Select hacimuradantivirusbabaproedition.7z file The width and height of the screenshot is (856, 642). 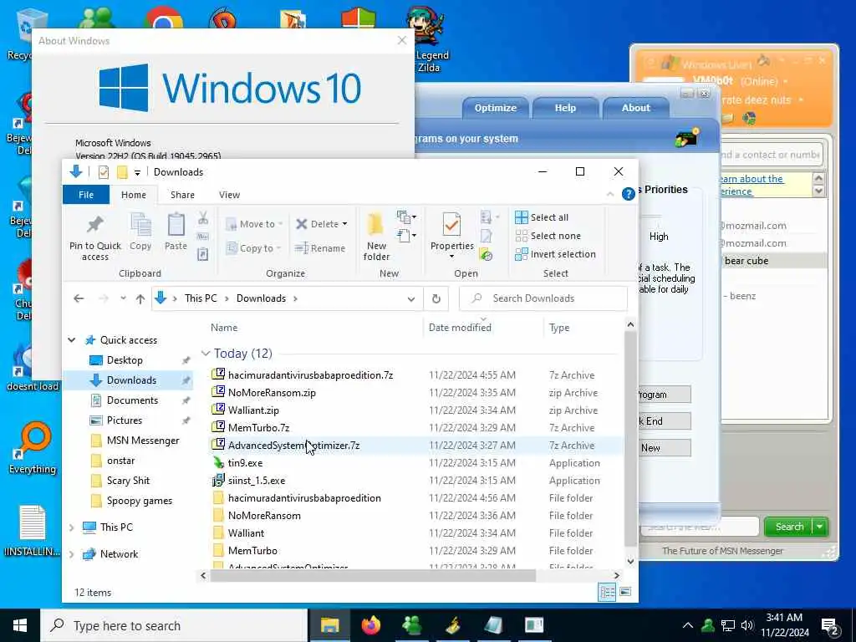point(311,375)
